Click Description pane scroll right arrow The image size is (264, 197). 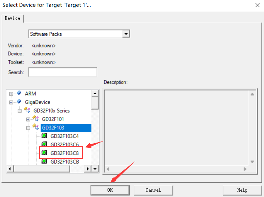(x=245, y=169)
